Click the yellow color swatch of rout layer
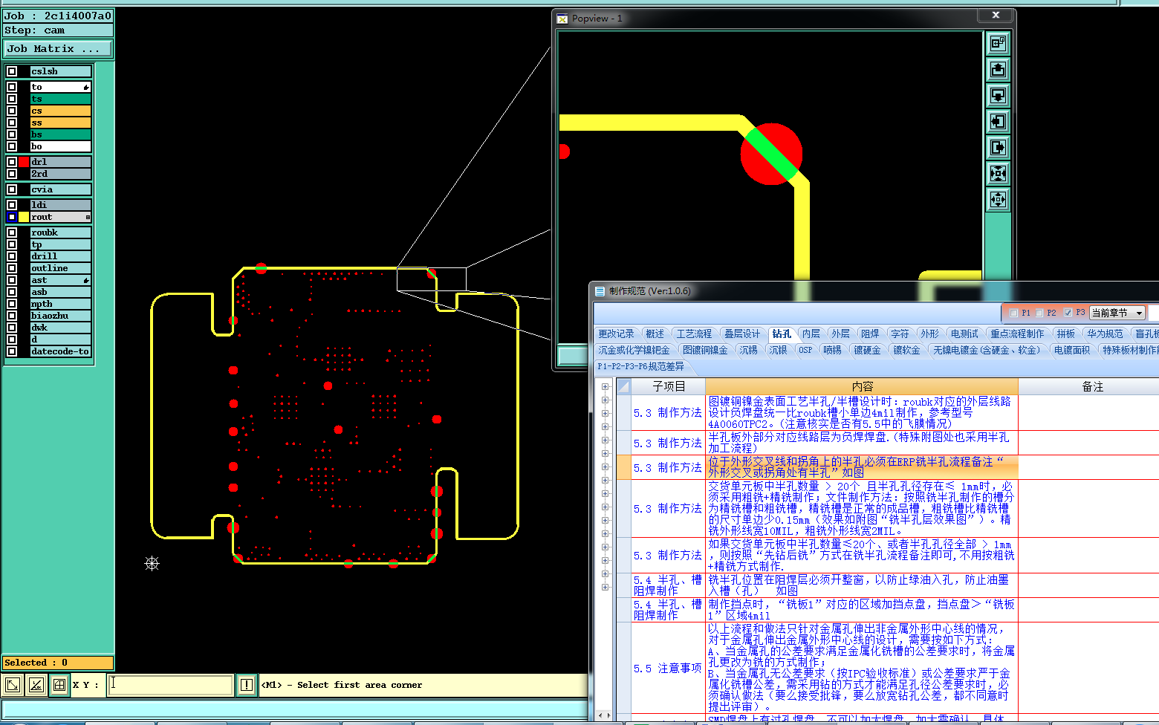This screenshot has width=1159, height=725. coord(24,217)
